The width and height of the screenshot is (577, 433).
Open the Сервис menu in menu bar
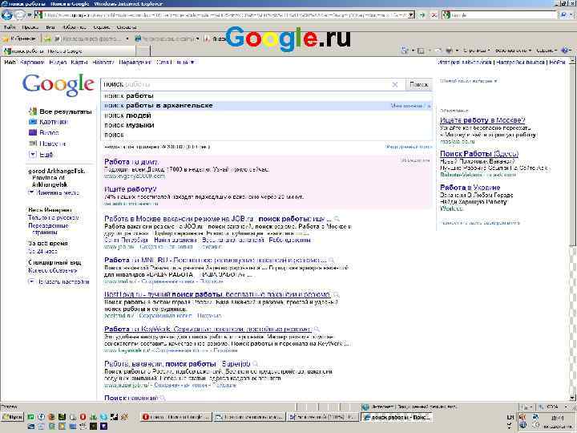point(101,27)
